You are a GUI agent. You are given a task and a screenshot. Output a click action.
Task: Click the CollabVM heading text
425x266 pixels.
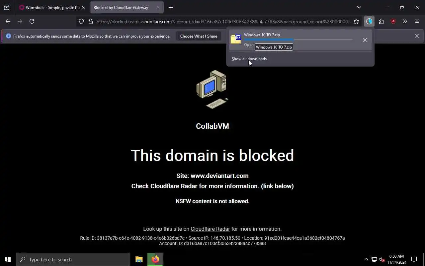[x=212, y=126]
